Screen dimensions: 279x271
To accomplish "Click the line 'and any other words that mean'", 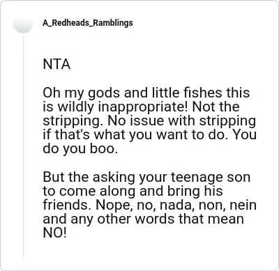I will [x=143, y=219].
